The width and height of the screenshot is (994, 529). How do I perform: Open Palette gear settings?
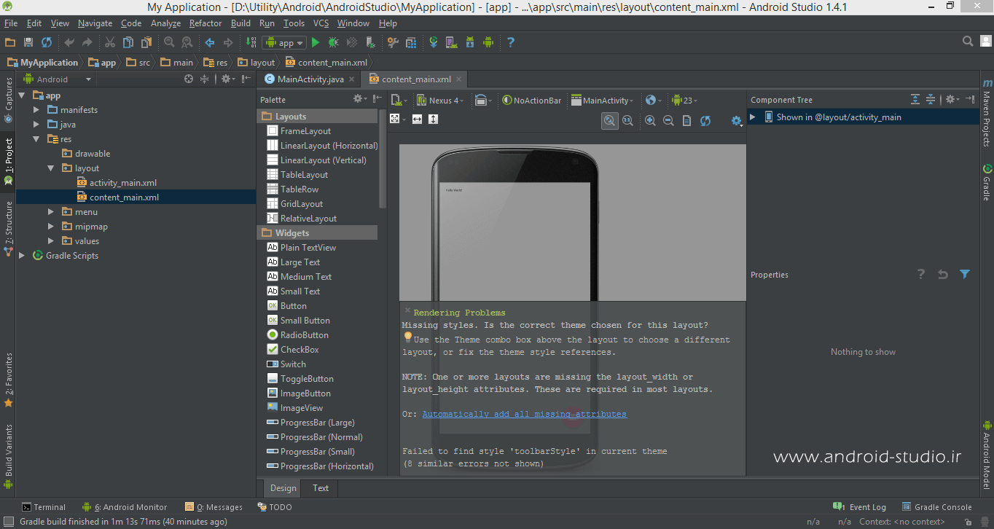[x=359, y=99]
